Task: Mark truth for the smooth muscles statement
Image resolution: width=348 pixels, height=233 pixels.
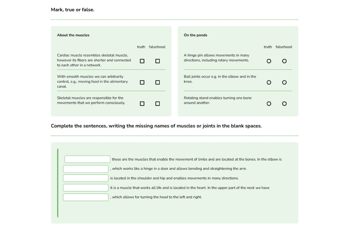Action: (142, 82)
